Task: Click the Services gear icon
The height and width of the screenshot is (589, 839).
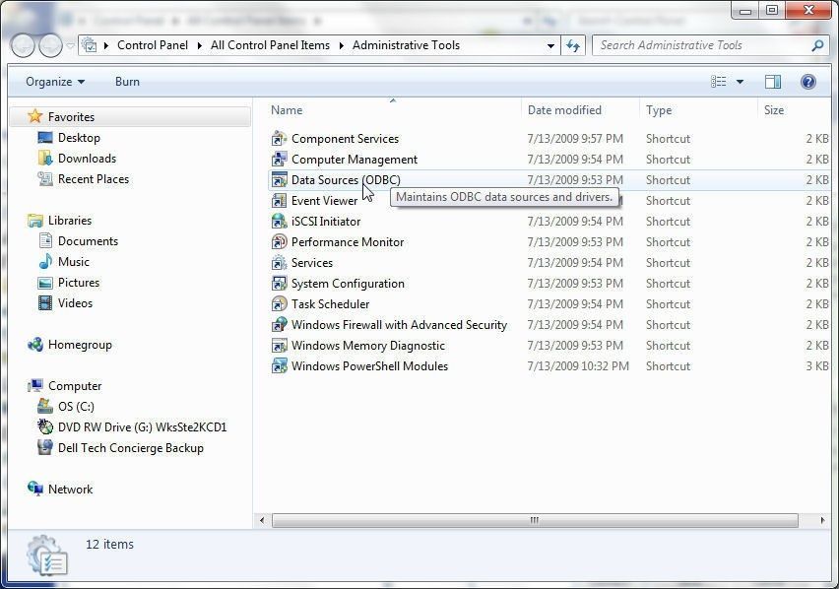Action: (279, 263)
